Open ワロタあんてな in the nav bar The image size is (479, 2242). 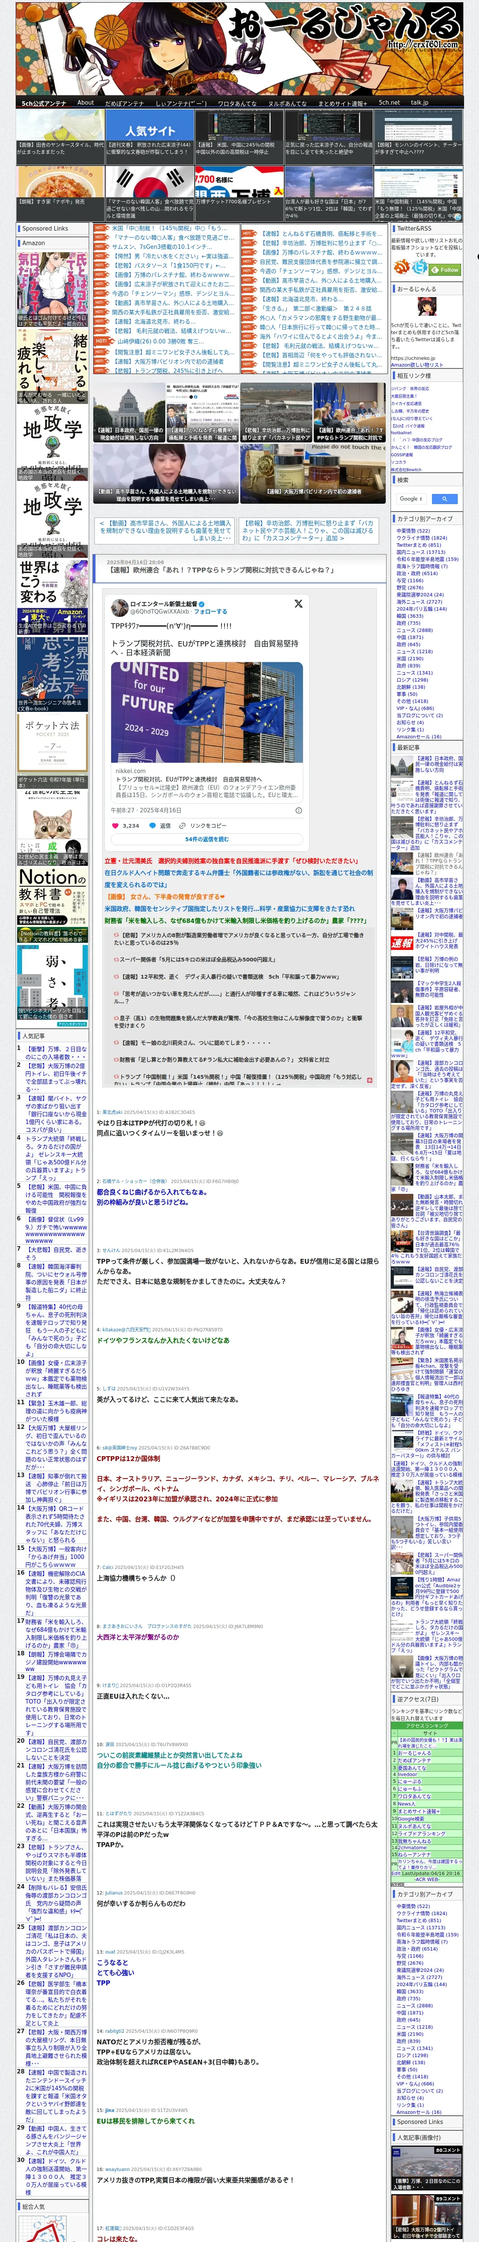pyautogui.click(x=237, y=103)
